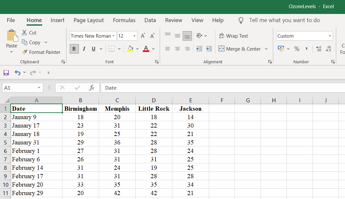345x199 pixels.
Task: Open font color palette dropdown arrow
Action: [154, 49]
